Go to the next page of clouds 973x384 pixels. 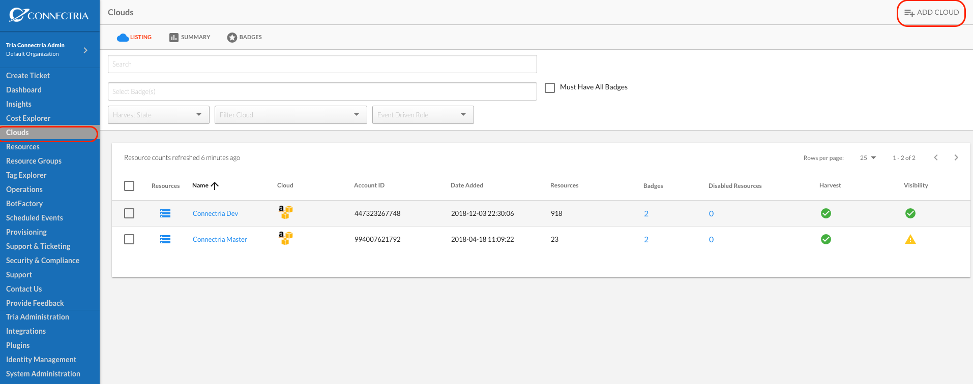pos(956,157)
